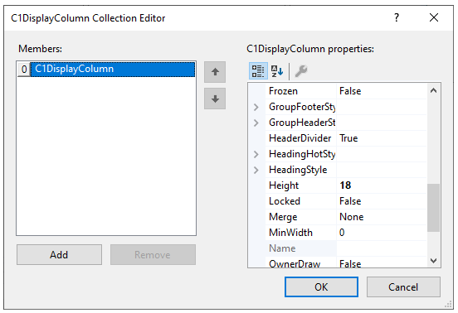The width and height of the screenshot is (458, 313).
Task: Select the MinWidth property name
Action: pyautogui.click(x=290, y=233)
